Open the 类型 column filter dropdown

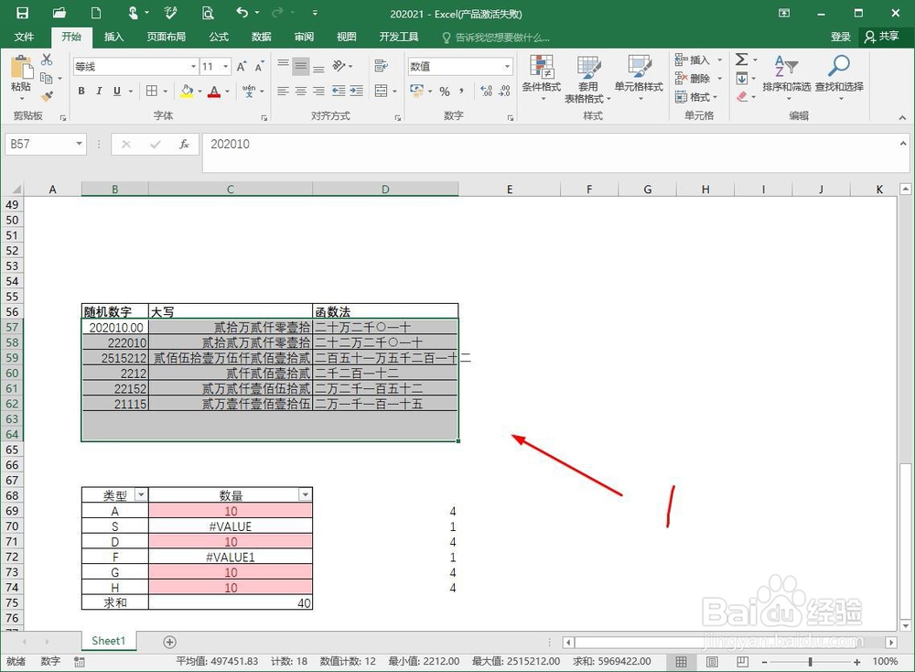pos(141,495)
